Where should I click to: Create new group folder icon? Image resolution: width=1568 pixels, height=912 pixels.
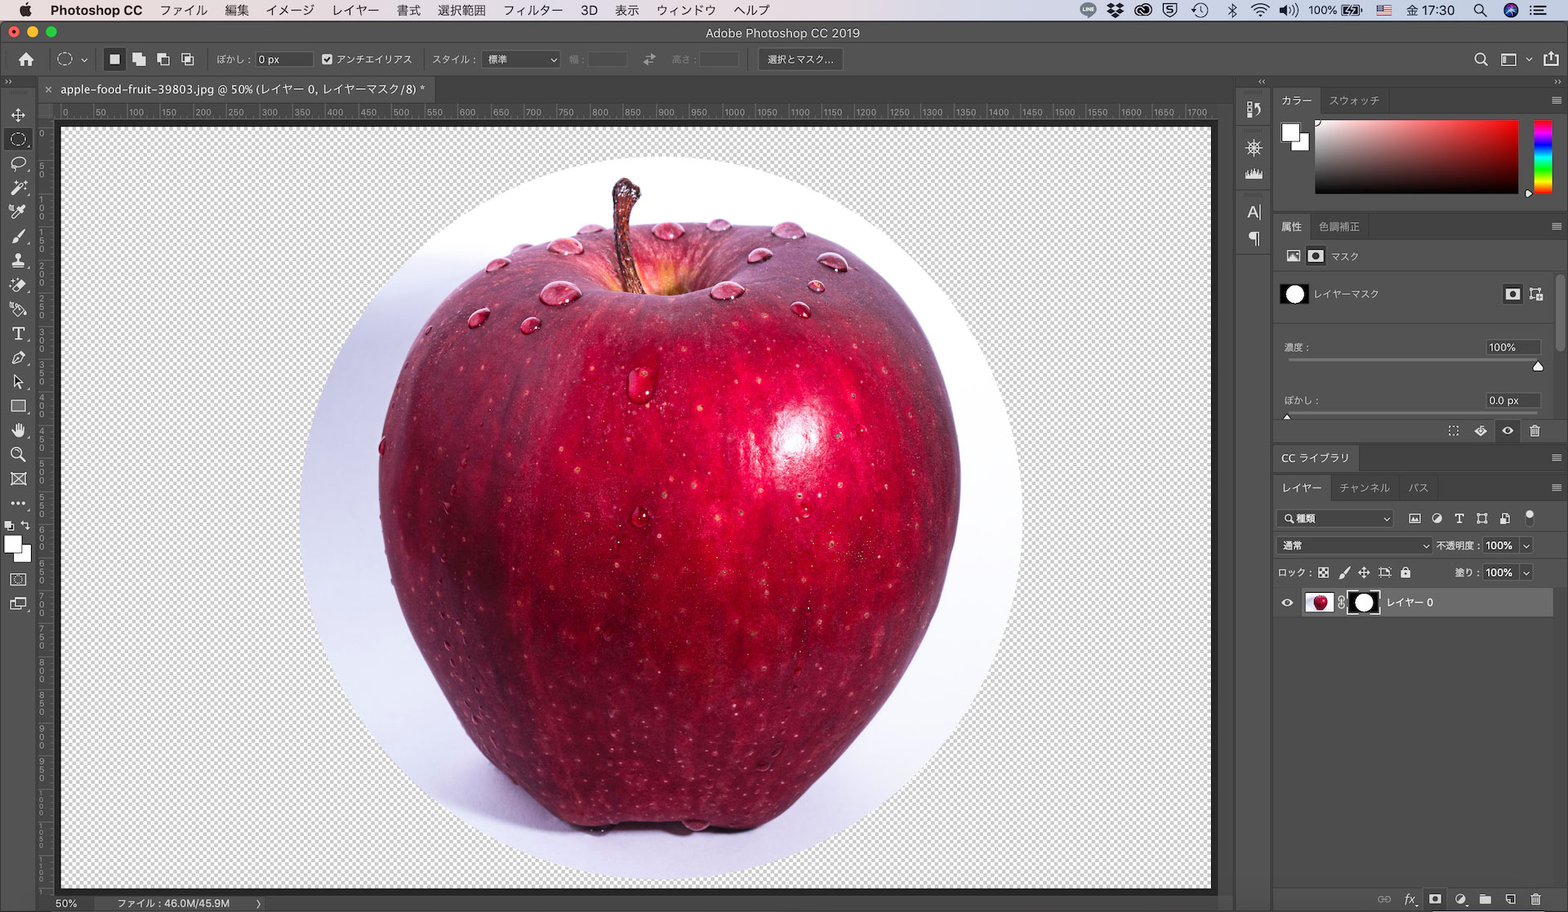1486,899
